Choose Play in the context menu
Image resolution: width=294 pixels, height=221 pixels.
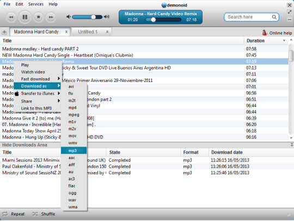click(37, 65)
